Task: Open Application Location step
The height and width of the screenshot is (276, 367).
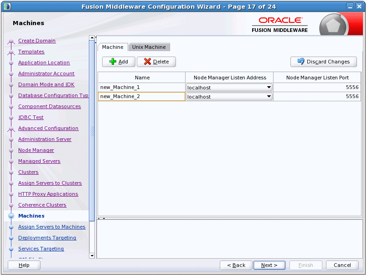Action: tap(44, 62)
